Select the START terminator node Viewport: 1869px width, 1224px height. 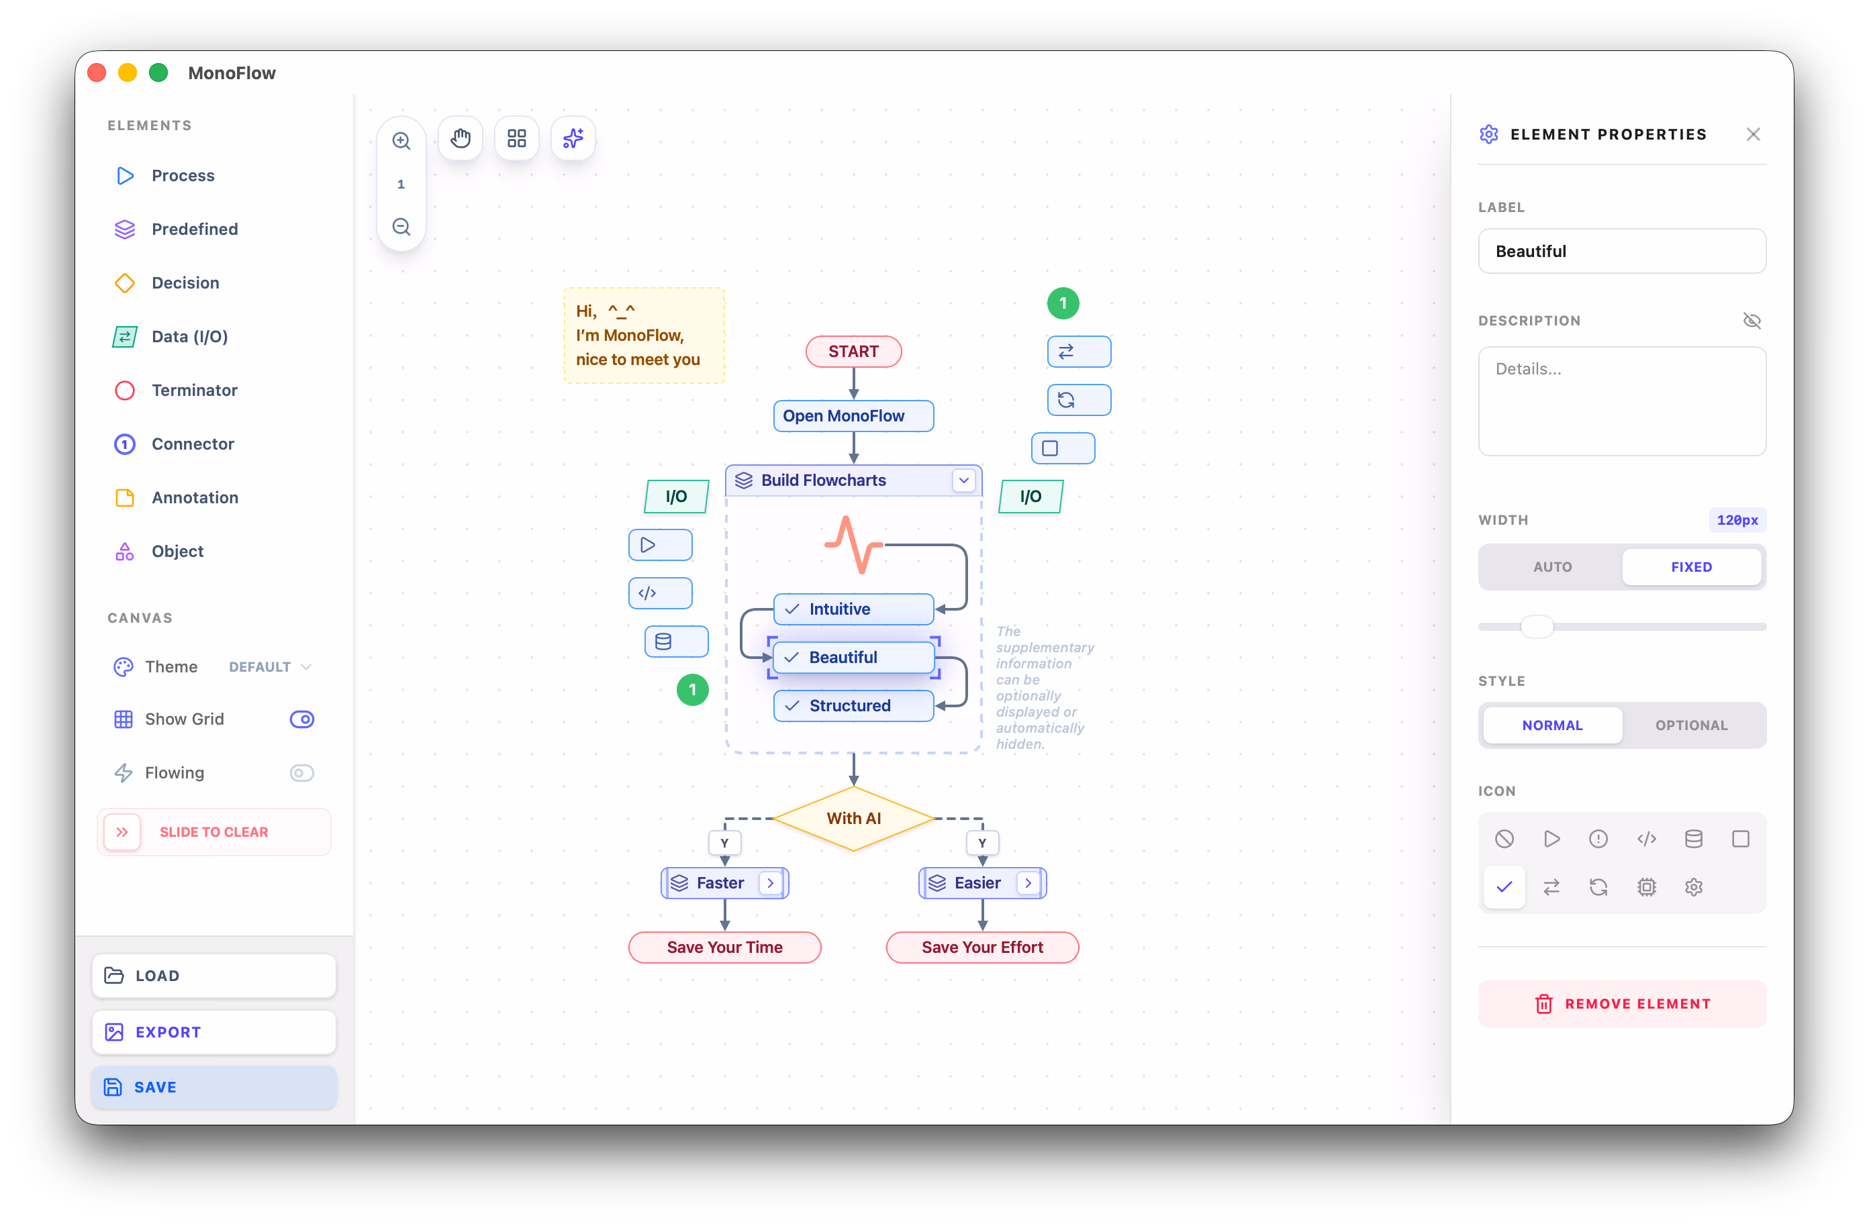pyautogui.click(x=854, y=352)
